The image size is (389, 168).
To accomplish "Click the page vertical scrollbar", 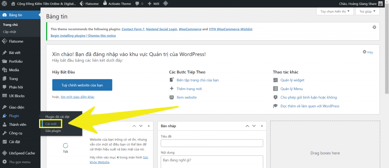I will pyautogui.click(x=387, y=50).
